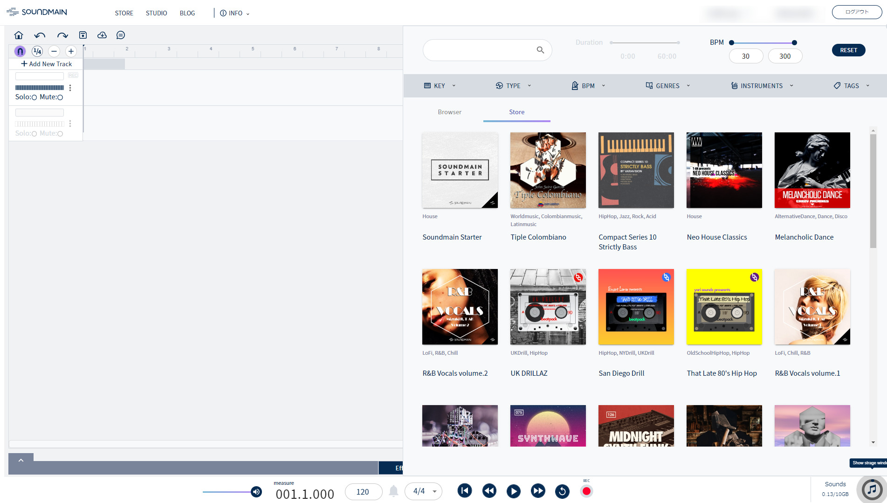The height and width of the screenshot is (503, 887).
Task: Save the project with disk icon
Action: tap(83, 35)
